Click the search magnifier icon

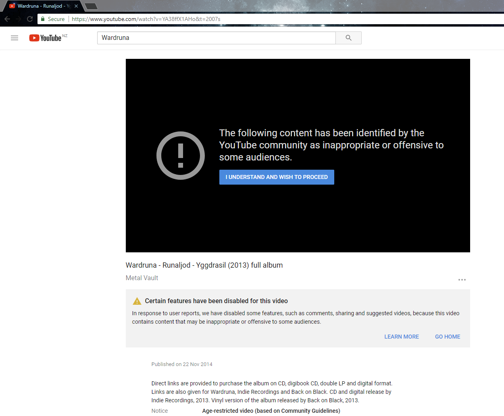pyautogui.click(x=348, y=37)
